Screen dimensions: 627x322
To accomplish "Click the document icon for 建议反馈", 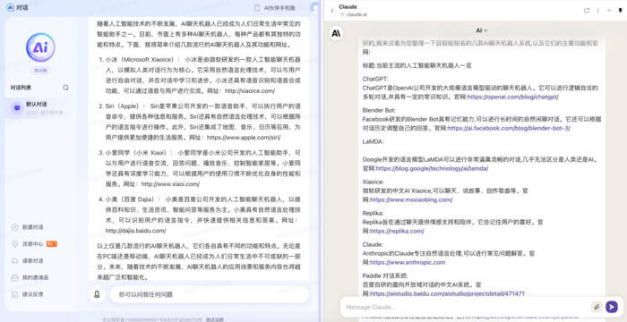I will coord(15,294).
